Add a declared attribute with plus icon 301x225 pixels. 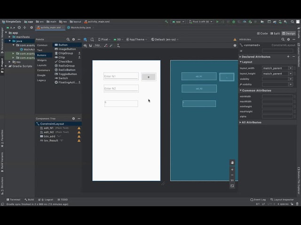[288, 57]
